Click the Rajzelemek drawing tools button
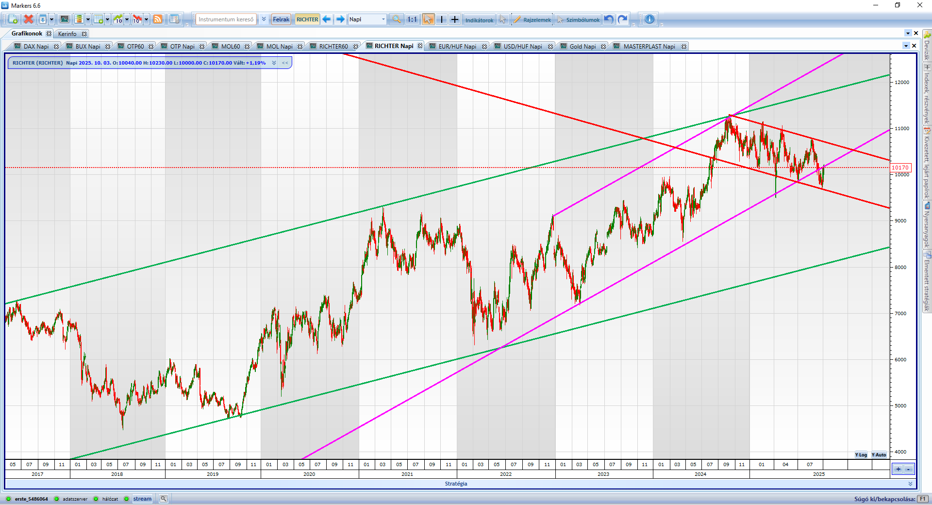This screenshot has width=932, height=505. click(533, 20)
